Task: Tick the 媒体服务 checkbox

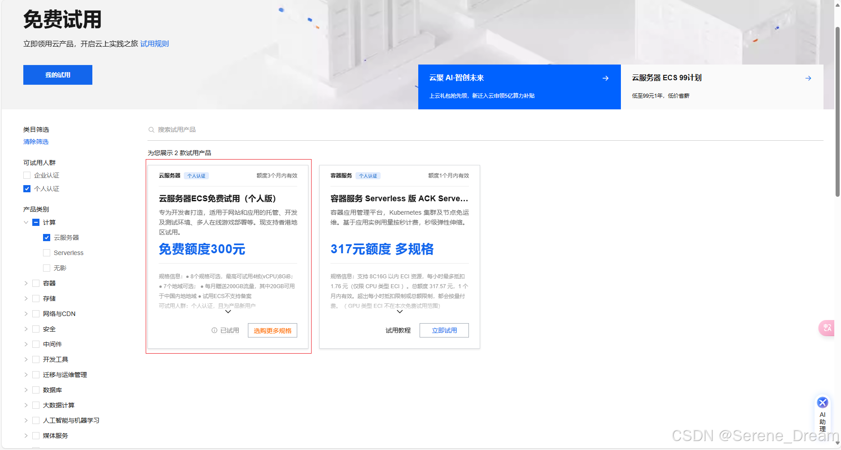Action: pyautogui.click(x=36, y=436)
